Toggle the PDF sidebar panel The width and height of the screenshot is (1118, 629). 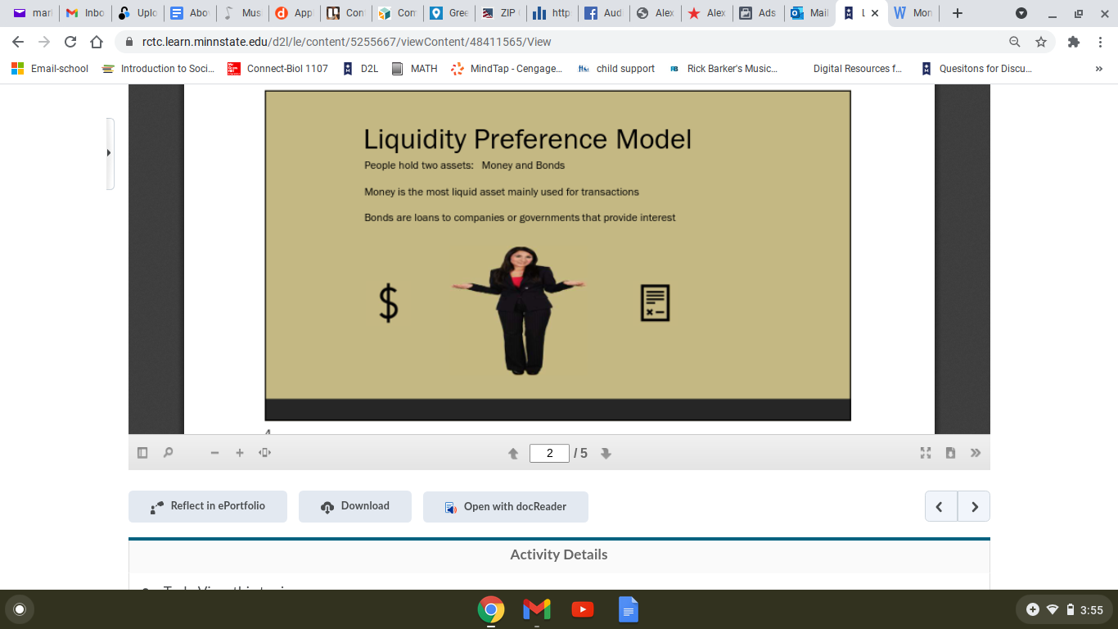tap(142, 452)
